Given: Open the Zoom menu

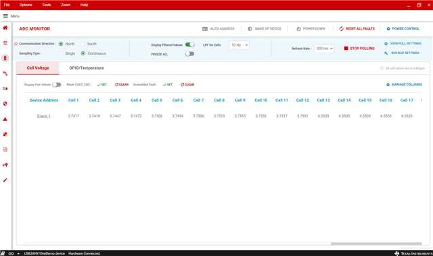Looking at the screenshot, I should click(x=66, y=5).
